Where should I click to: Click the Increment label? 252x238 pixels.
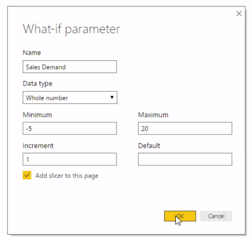pyautogui.click(x=38, y=146)
